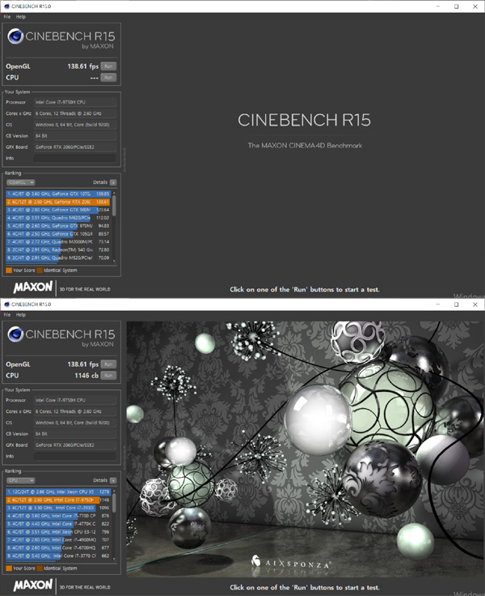Select ranking row Intel Core i7-7700 876
Screen dimensions: 485x596
click(x=58, y=516)
